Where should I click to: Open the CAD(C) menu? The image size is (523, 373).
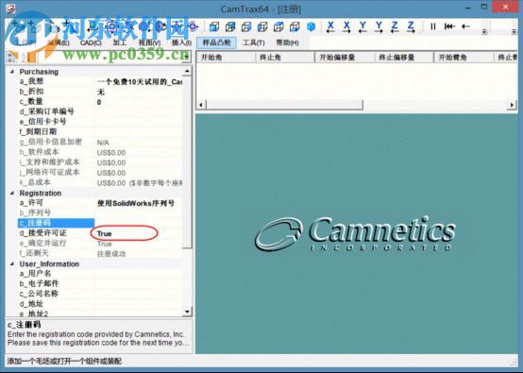tap(91, 42)
